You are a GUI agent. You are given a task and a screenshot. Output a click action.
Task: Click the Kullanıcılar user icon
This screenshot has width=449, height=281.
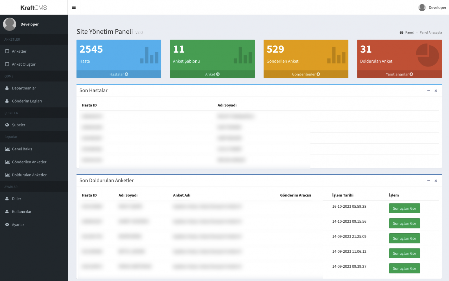pyautogui.click(x=7, y=212)
